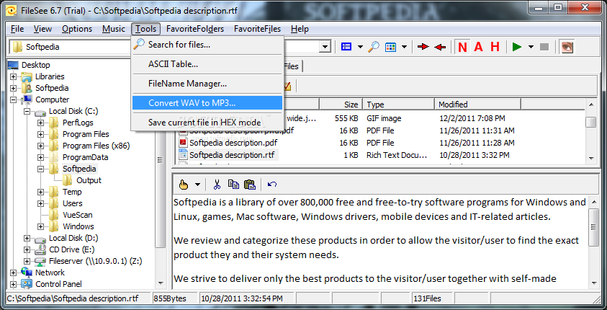Viewport: 607px width, 310px height.
Task: Toggle the red H hex mode button
Action: point(495,47)
